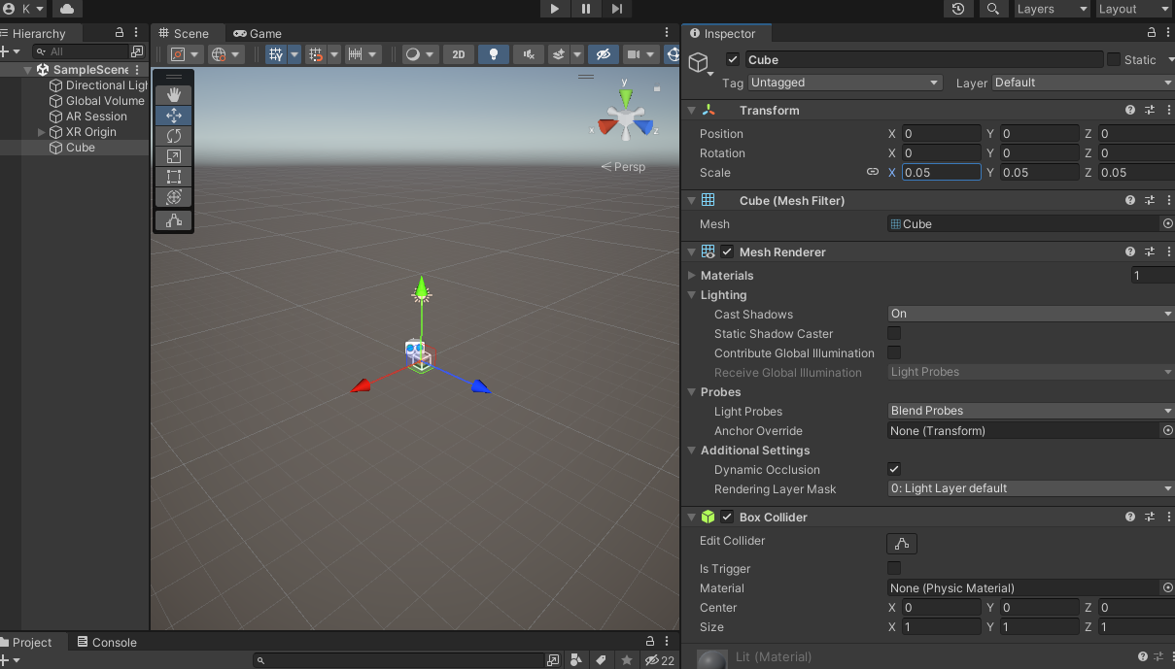Open the Rendering Layer Mask dropdown
The height and width of the screenshot is (669, 1175).
[x=1031, y=488]
